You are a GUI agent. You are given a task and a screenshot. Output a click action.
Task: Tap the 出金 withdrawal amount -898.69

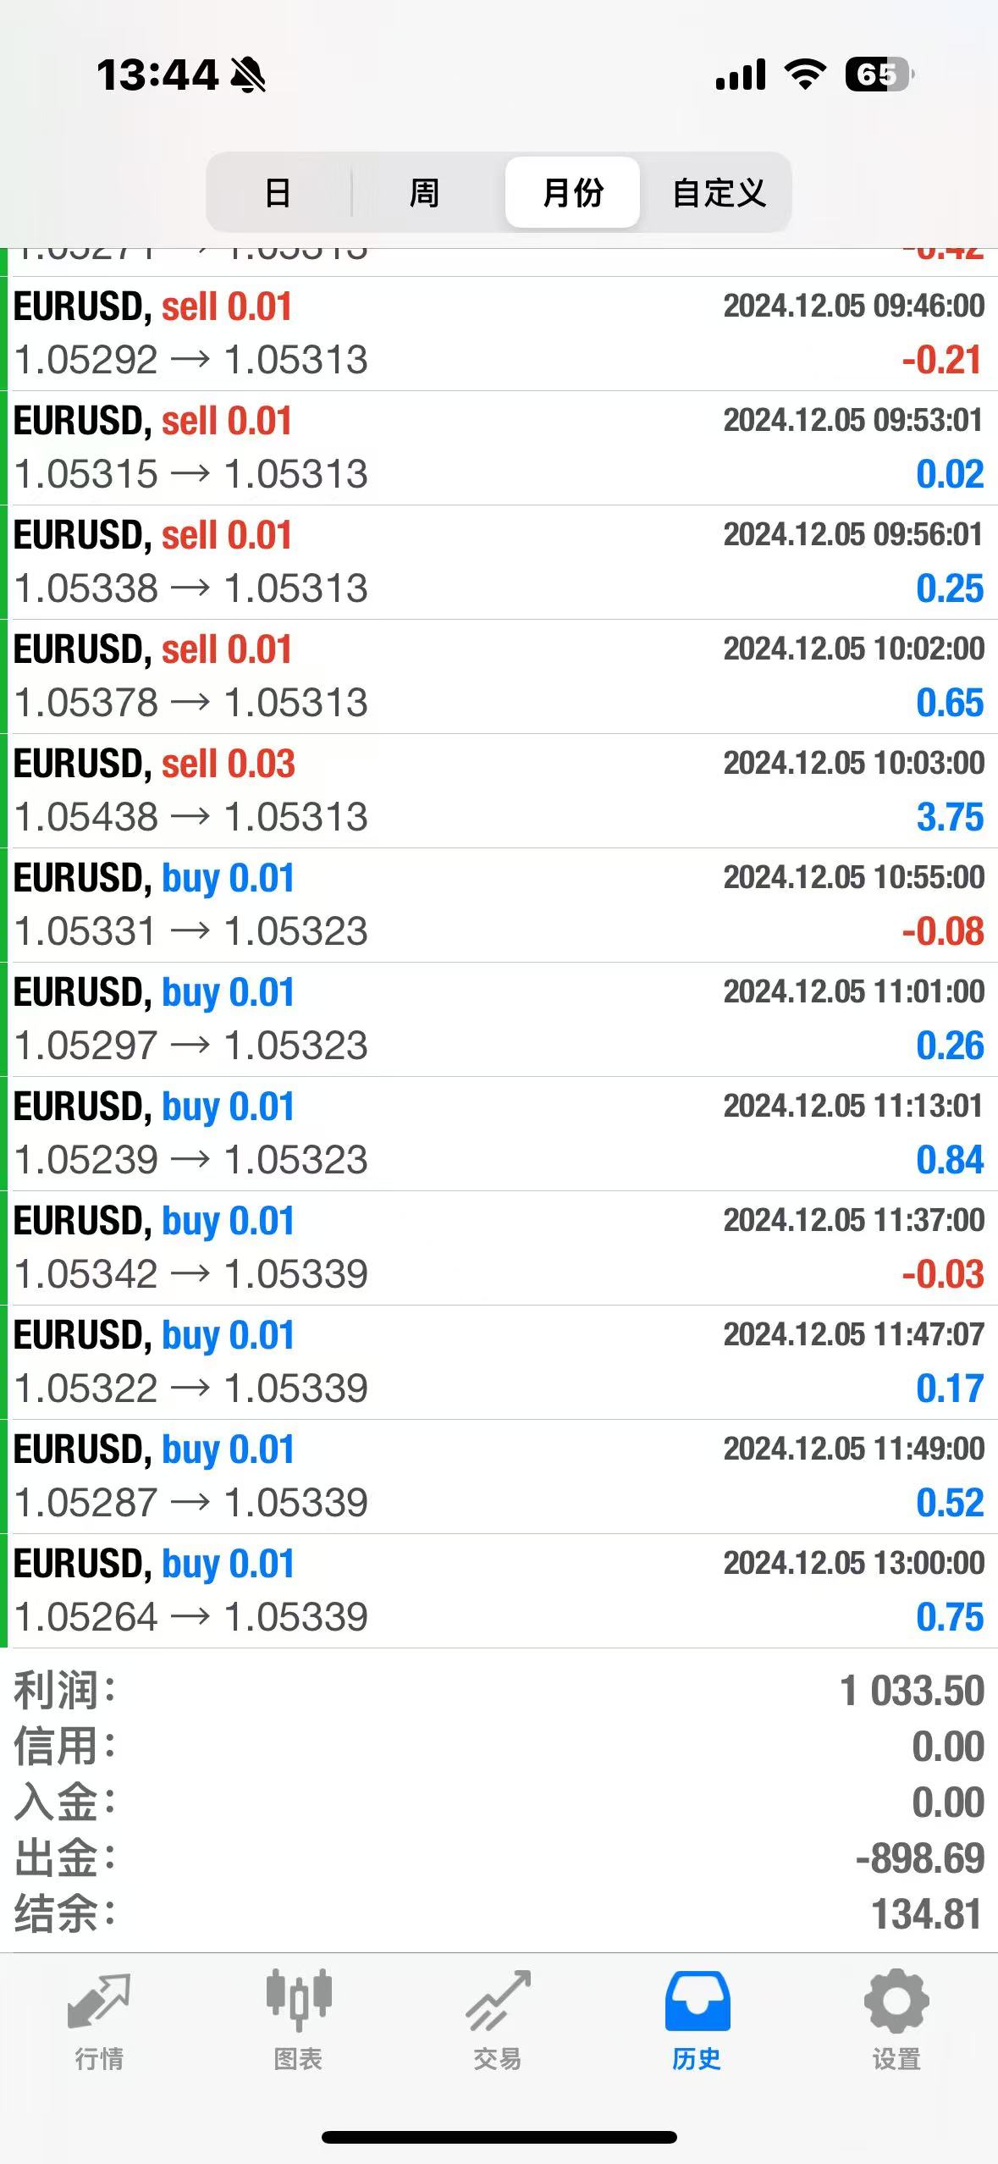coord(919,1859)
